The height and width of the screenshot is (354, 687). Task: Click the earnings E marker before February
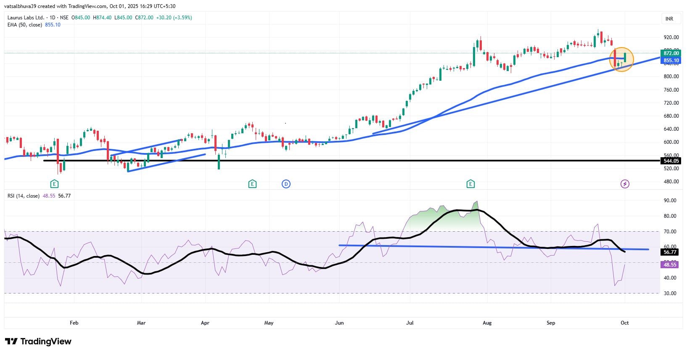point(54,184)
